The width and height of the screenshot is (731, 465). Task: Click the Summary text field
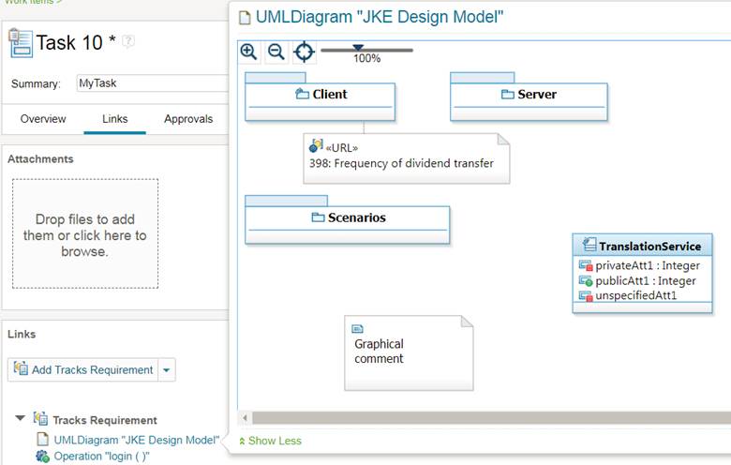[150, 83]
